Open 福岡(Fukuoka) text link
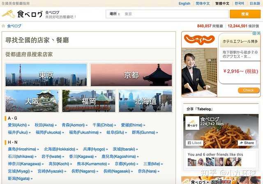263x184 pixels. click(50, 132)
